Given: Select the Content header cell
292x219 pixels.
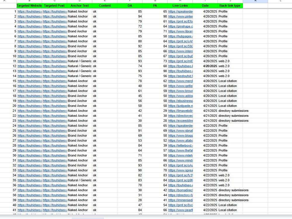Looking at the screenshot, I should click(105, 6).
